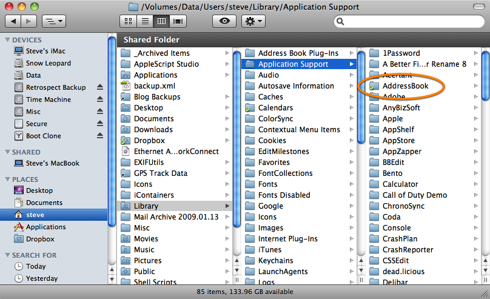Click third column's blue scroll thumb
The width and height of the screenshot is (490, 299).
click(x=486, y=76)
